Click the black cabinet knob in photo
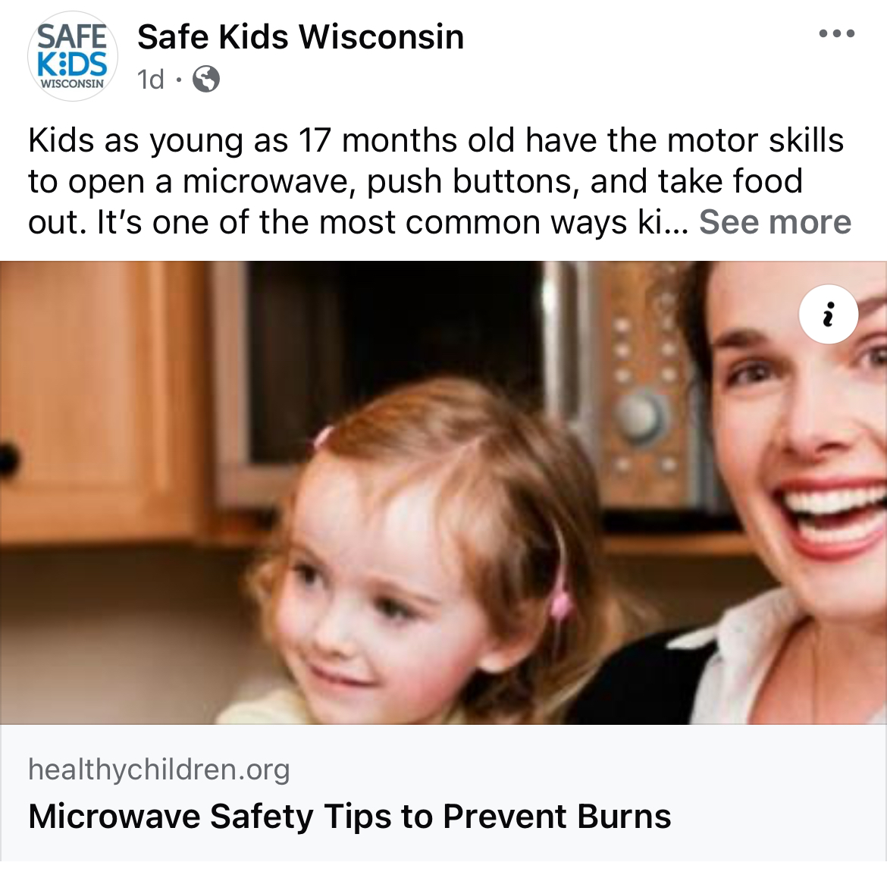 (x=8, y=459)
